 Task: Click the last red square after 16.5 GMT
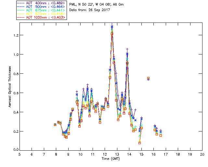161,135
